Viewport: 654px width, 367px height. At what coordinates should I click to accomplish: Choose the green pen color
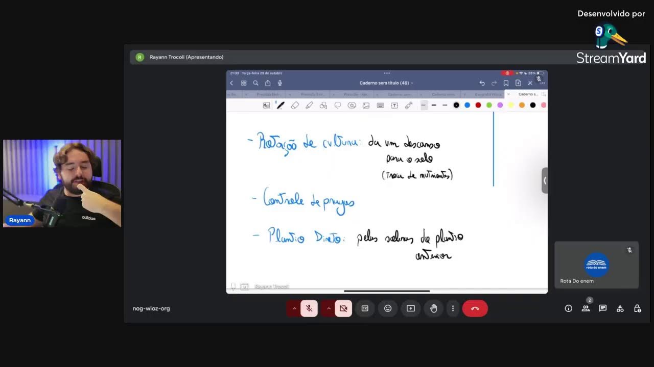pyautogui.click(x=489, y=105)
